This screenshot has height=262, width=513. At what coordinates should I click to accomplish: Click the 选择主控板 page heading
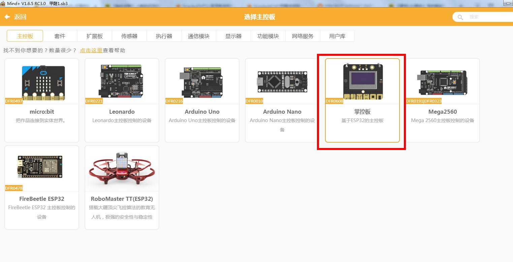click(x=260, y=17)
